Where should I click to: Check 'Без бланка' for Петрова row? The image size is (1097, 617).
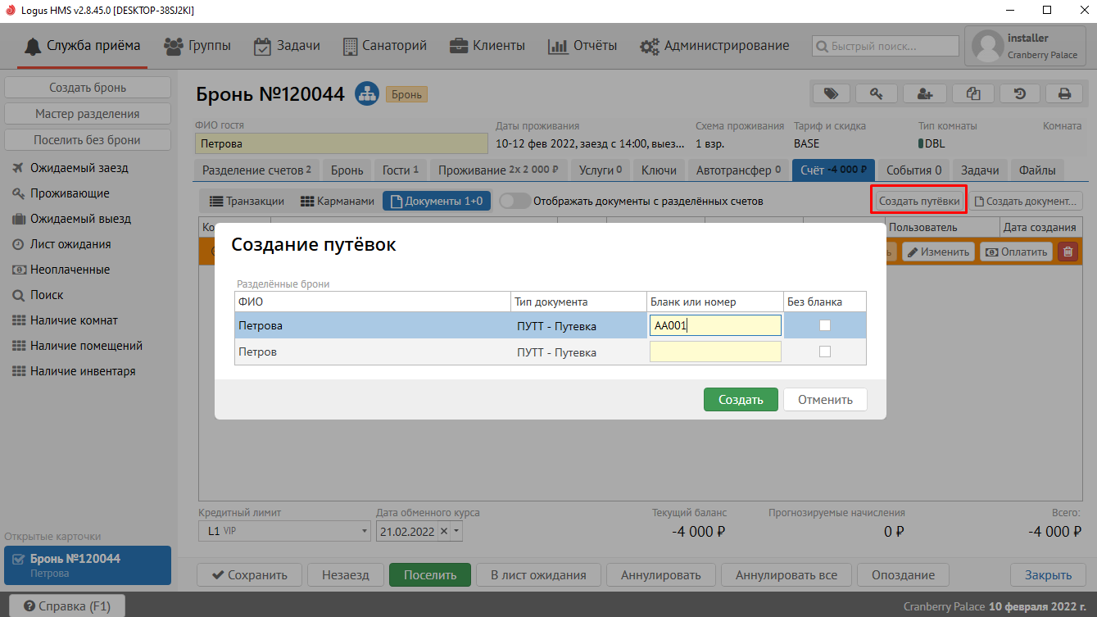(x=825, y=325)
